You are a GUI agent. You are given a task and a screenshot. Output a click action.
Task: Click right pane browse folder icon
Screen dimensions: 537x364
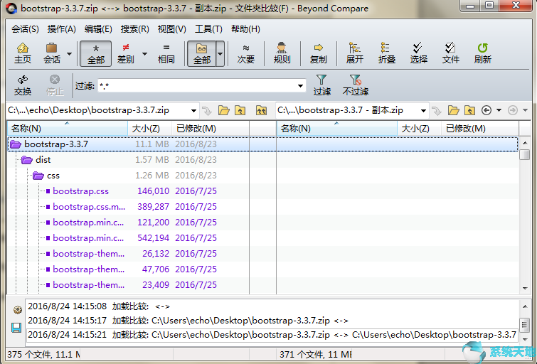click(x=454, y=110)
